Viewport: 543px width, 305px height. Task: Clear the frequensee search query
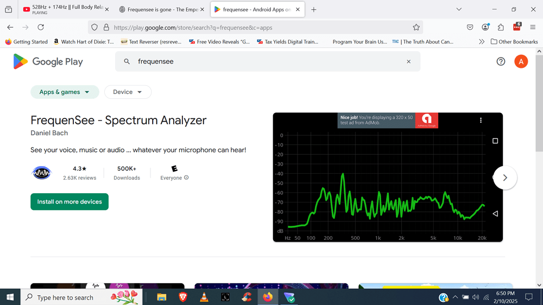click(409, 61)
